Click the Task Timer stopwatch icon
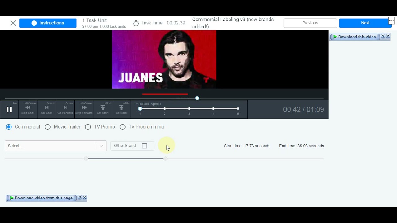 click(x=136, y=23)
